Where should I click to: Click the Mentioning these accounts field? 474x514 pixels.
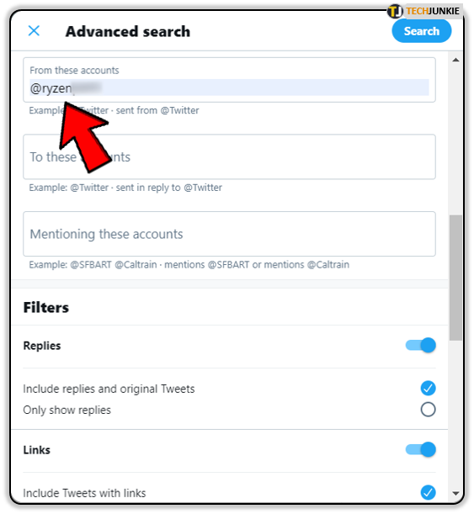[x=229, y=234]
